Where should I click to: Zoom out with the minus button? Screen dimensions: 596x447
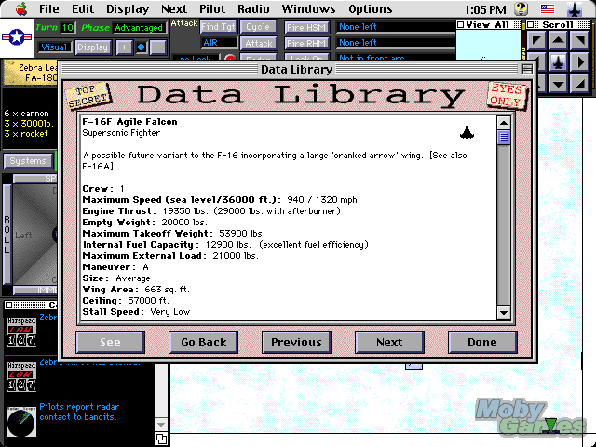point(157,47)
